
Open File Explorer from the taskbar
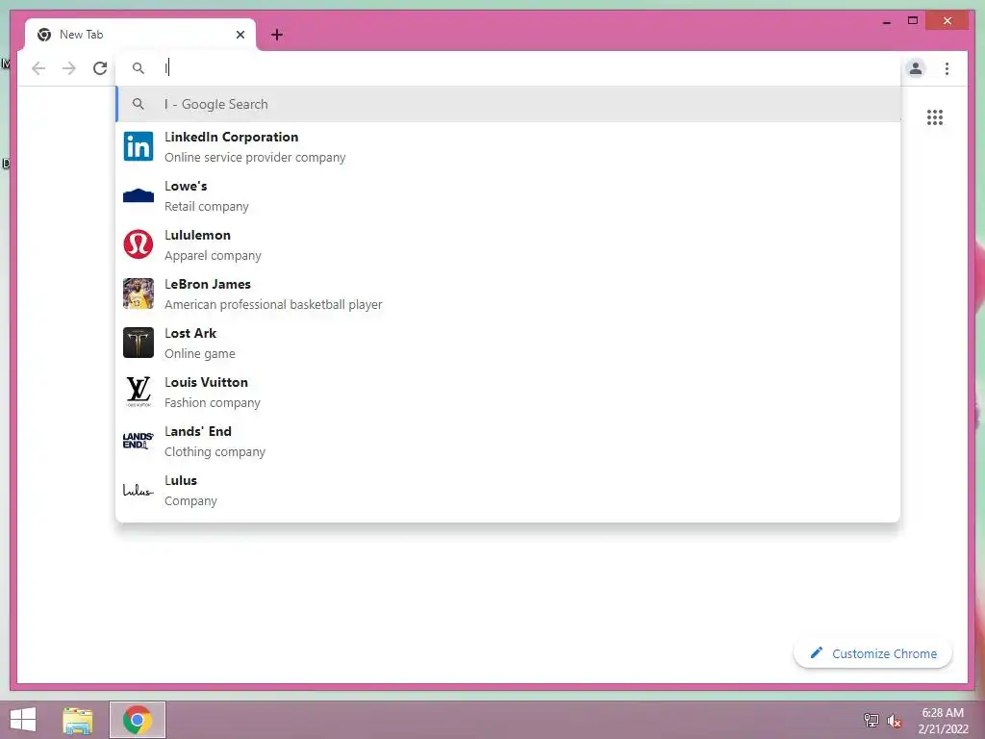[x=78, y=720]
